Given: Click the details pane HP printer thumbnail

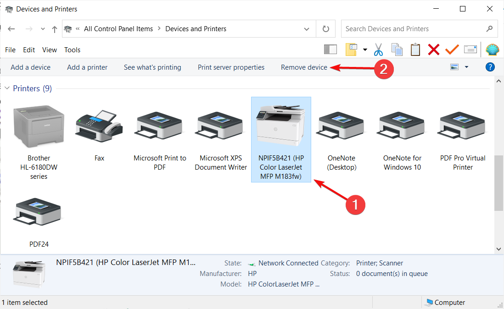Looking at the screenshot, I should pyautogui.click(x=29, y=274).
